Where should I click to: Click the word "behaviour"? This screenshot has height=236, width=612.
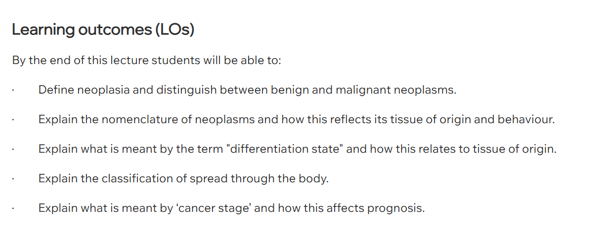pos(525,120)
